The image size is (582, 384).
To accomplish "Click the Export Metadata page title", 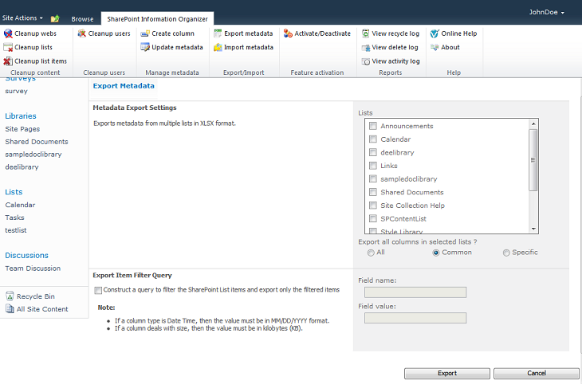I will pyautogui.click(x=124, y=86).
